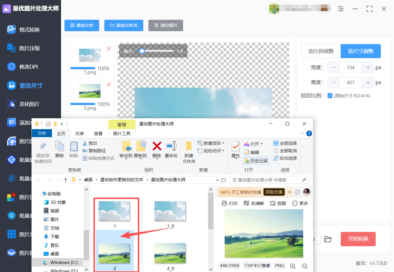The width and height of the screenshot is (394, 272).
Task: Collapse the Explorer ribbon with the chevron
Action: coord(302,133)
